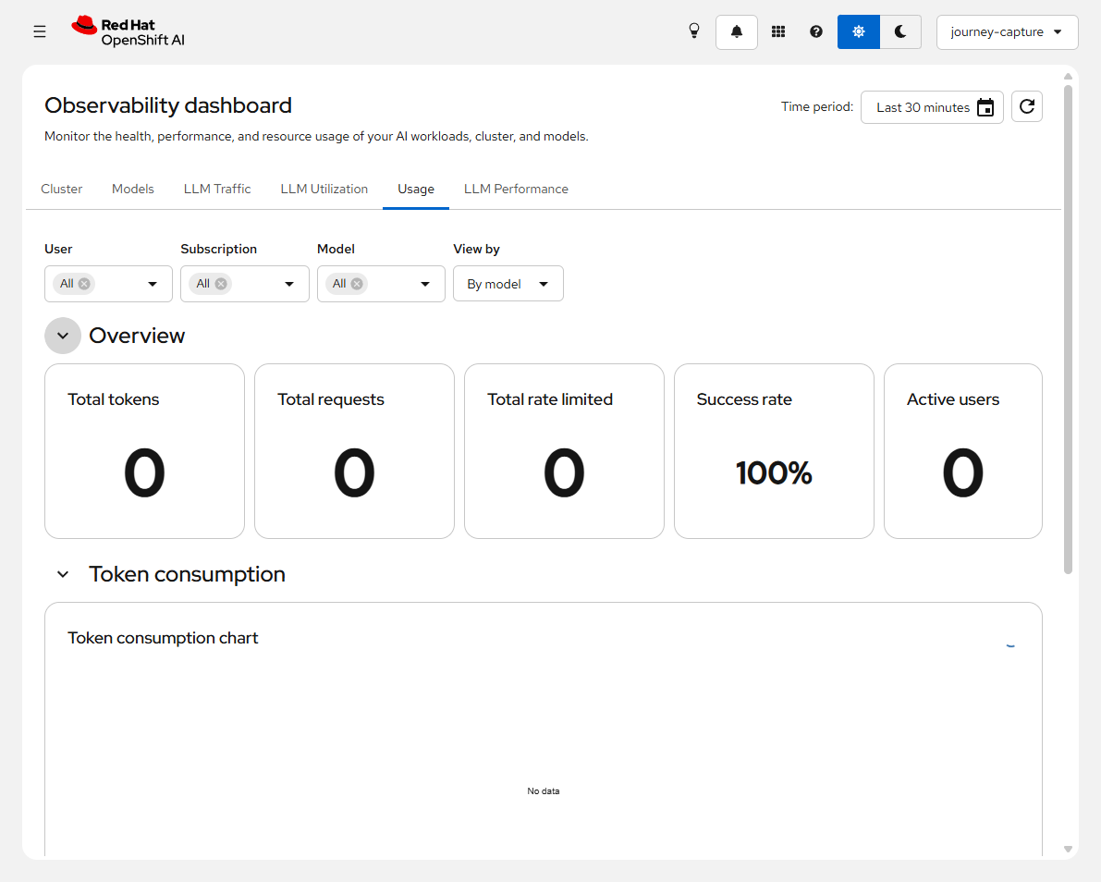
Task: Click the Active users card
Action: tap(962, 451)
